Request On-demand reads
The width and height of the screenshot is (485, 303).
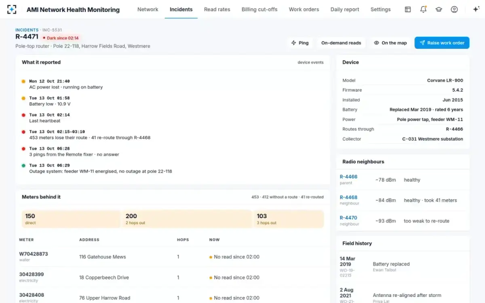(341, 43)
